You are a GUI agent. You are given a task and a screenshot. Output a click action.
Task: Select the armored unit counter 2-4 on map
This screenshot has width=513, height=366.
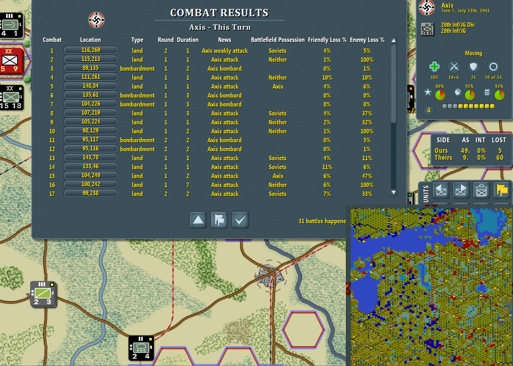click(141, 348)
